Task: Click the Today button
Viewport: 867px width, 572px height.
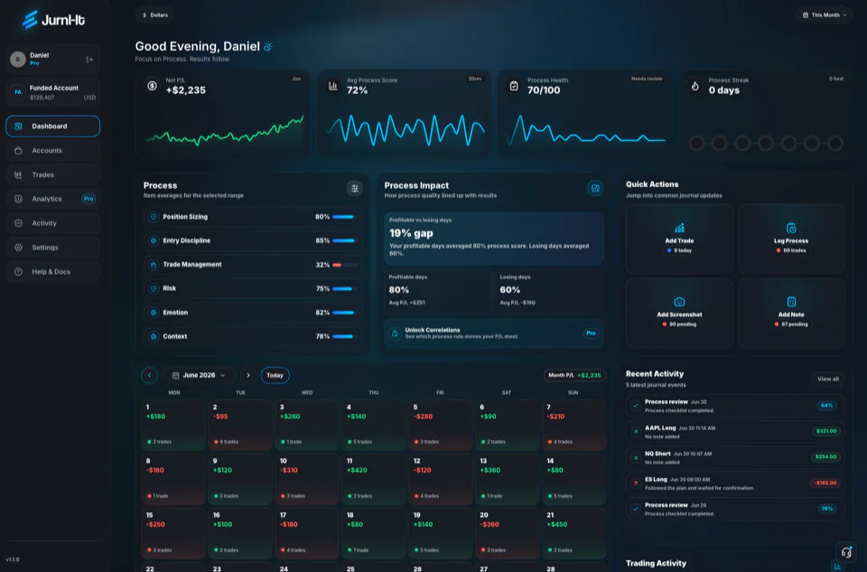Action: point(275,375)
